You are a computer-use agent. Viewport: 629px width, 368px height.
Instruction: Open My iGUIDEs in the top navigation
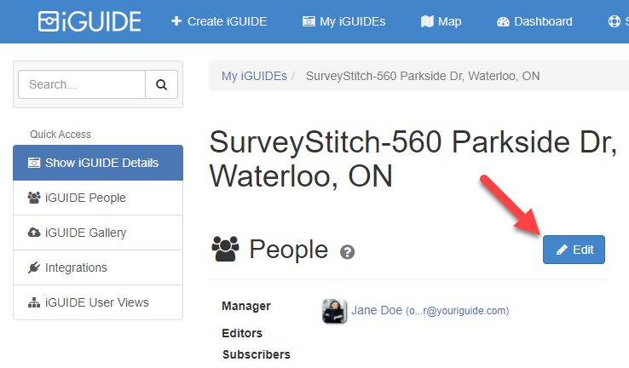[343, 21]
